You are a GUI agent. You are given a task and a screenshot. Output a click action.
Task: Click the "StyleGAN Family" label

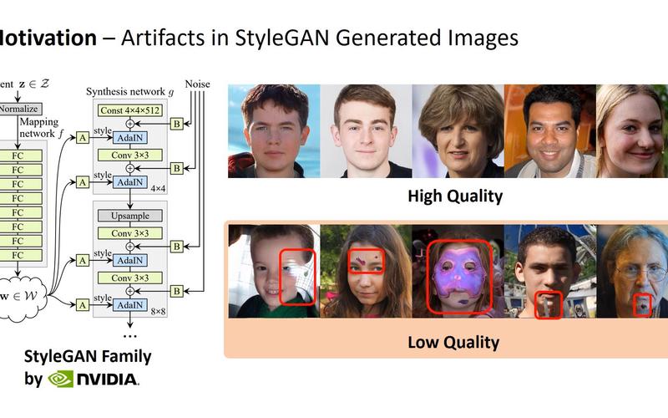(88, 356)
